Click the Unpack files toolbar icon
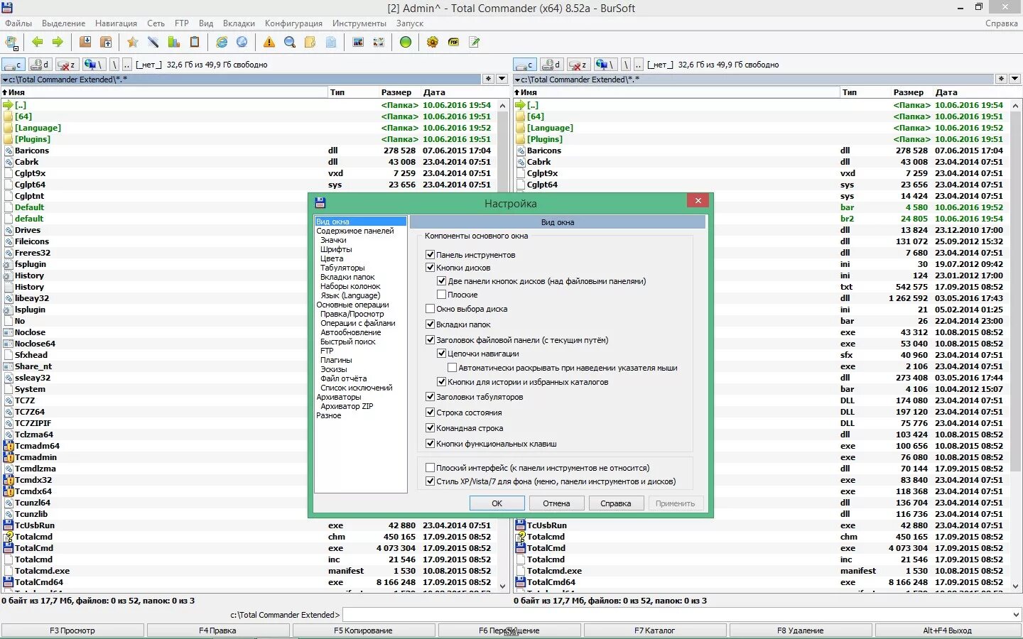 click(x=106, y=42)
